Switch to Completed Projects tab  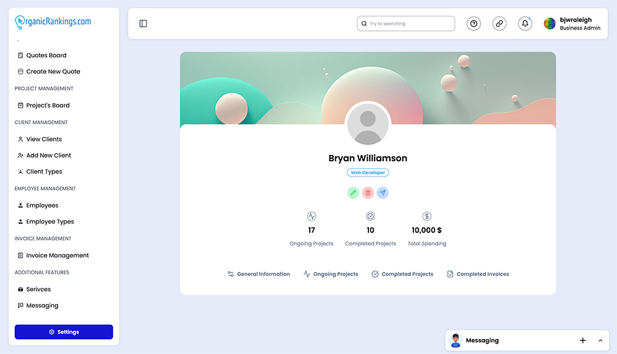coord(402,274)
